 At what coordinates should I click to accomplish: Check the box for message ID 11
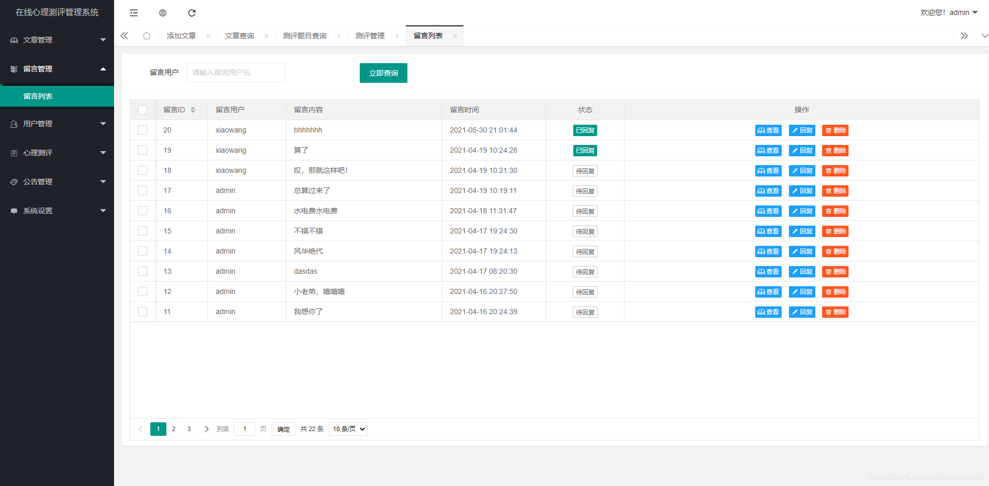pyautogui.click(x=143, y=312)
